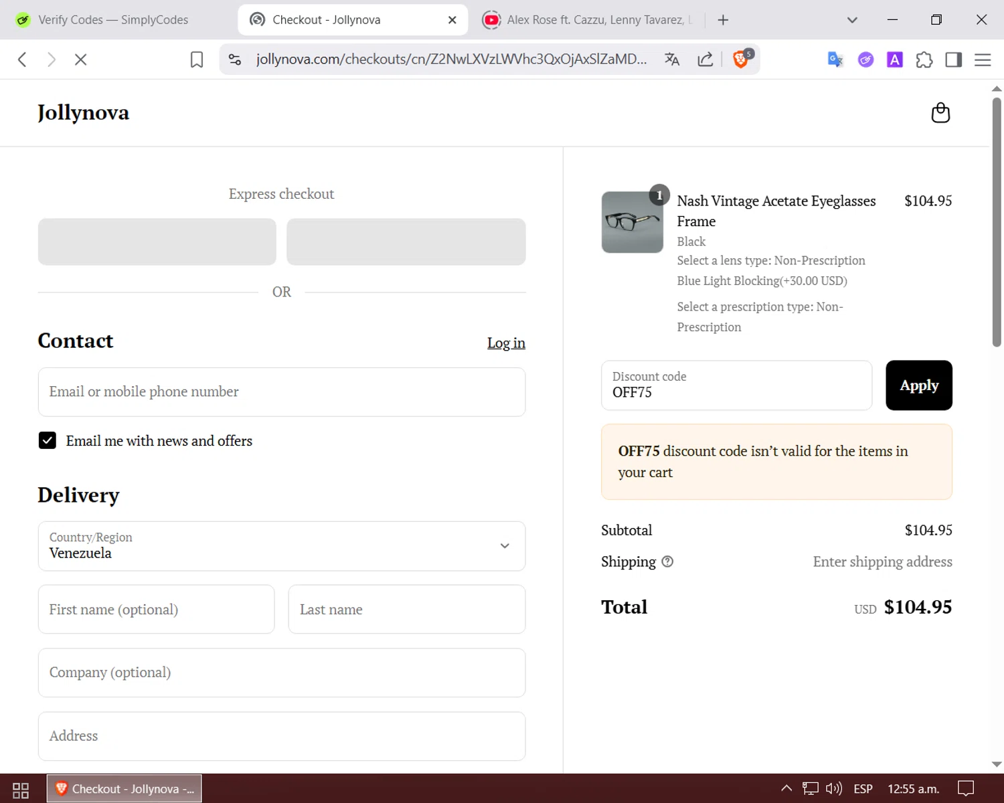Open the tab search dropdown arrow
The image size is (1004, 803).
tap(852, 20)
